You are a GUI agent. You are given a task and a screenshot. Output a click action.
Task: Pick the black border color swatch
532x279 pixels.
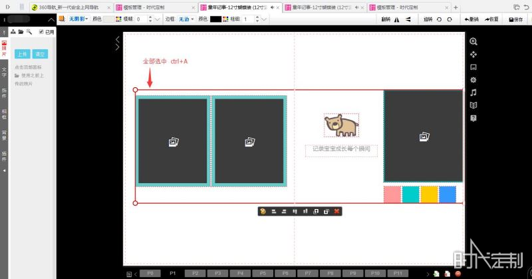tap(215, 19)
